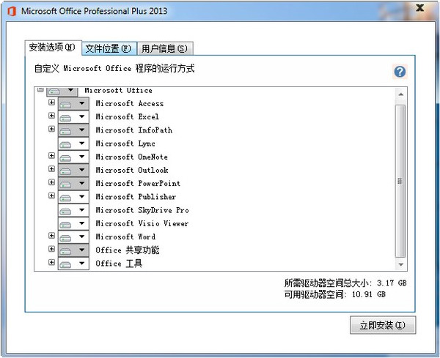Screen dimensions: 440x358
Task: Open install options dropdown for Microsoft Outlook
Action: pyautogui.click(x=73, y=171)
